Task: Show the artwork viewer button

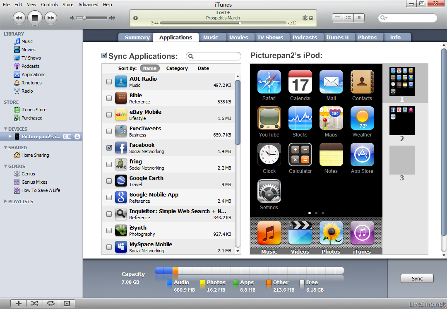Action: click(67, 303)
